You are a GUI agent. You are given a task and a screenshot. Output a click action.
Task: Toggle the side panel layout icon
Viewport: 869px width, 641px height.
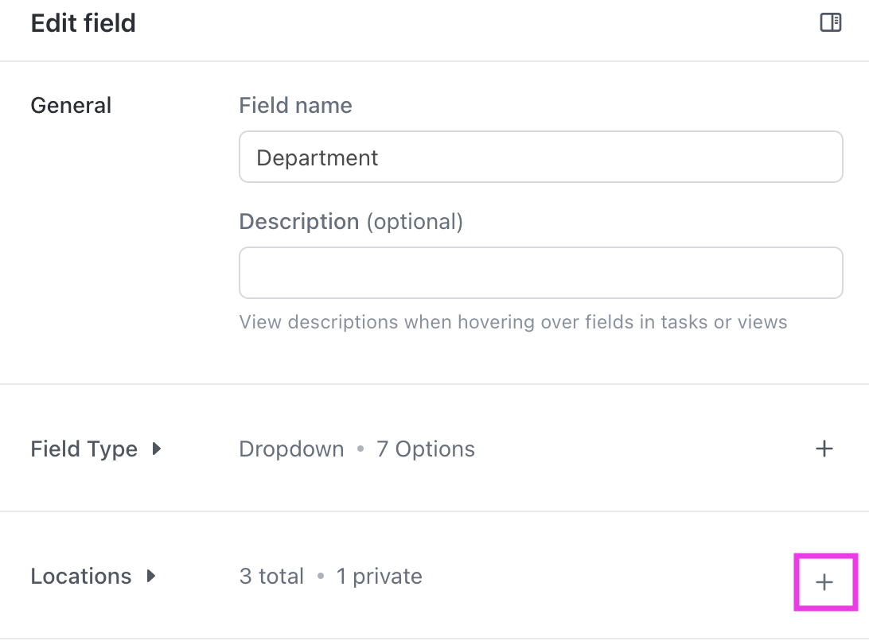pyautogui.click(x=830, y=23)
